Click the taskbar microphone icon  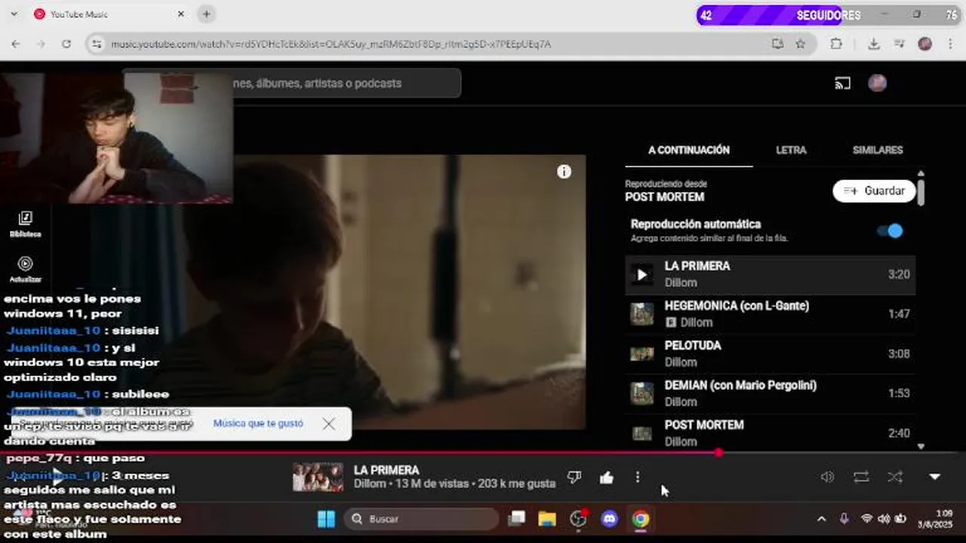(x=844, y=519)
